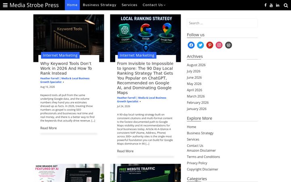Visit Instagram from Follow us section
The width and height of the screenshot is (291, 182).
pos(219,45)
